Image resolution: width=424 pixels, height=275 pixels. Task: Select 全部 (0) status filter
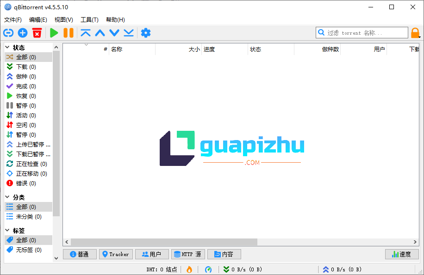pos(28,57)
